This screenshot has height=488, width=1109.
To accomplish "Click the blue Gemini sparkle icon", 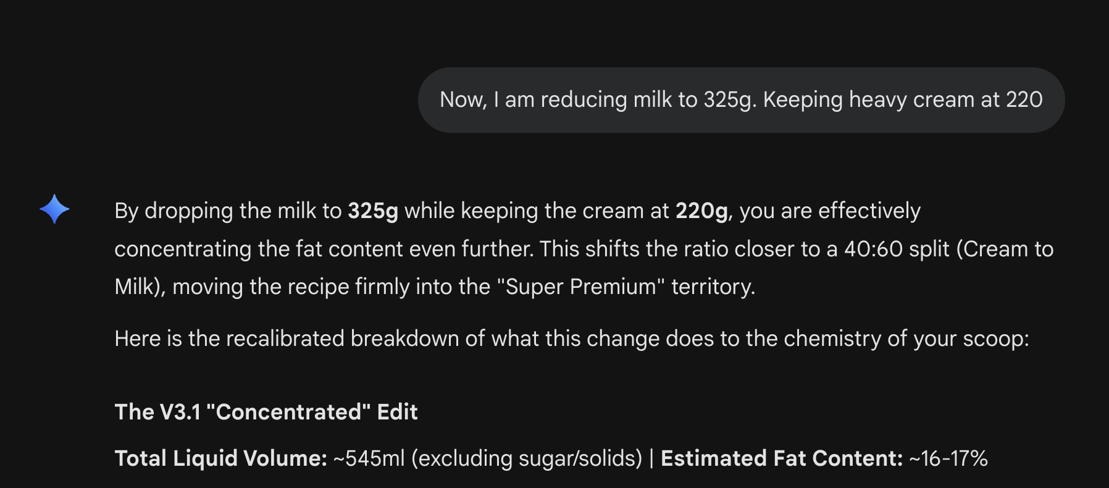I will click(x=54, y=209).
